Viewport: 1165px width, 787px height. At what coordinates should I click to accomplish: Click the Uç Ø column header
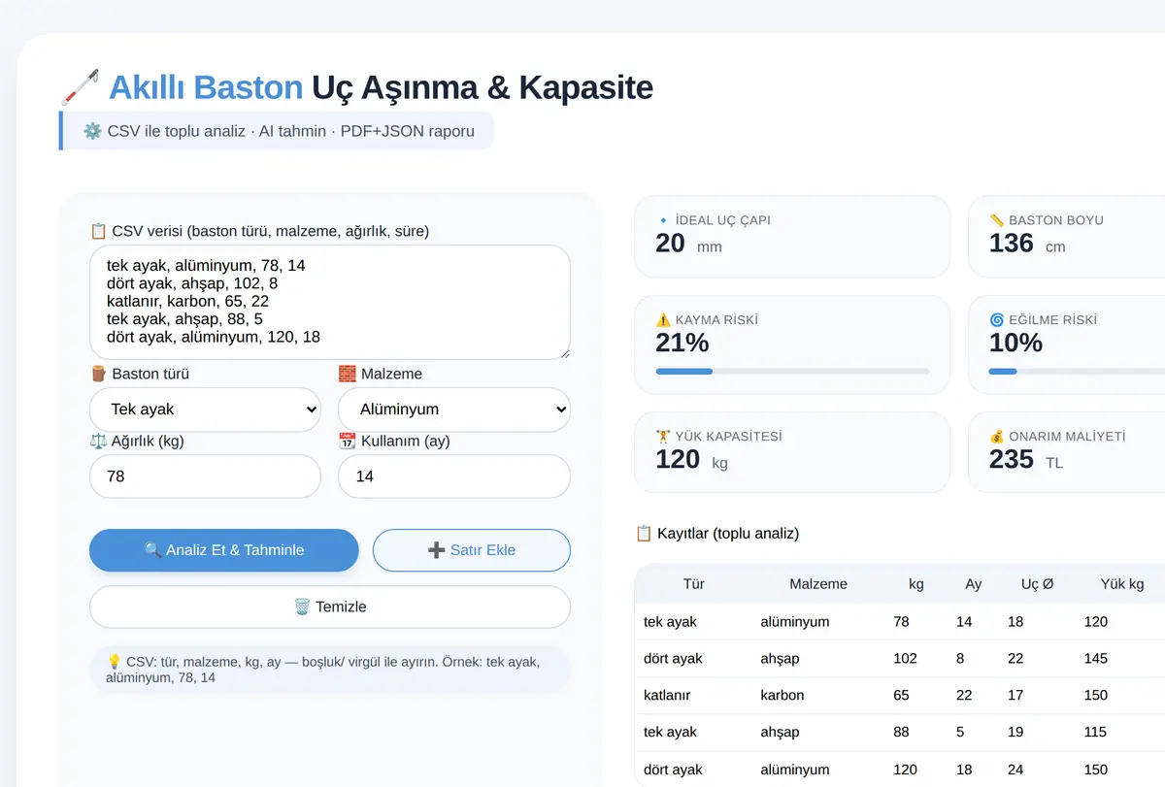click(x=1037, y=584)
